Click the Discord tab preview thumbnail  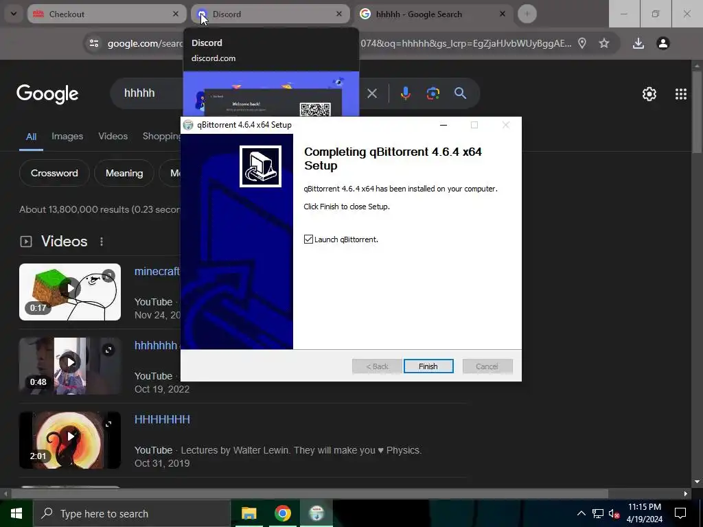[271, 93]
